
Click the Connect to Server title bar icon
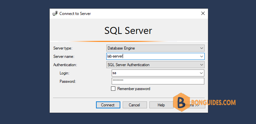[55, 13]
